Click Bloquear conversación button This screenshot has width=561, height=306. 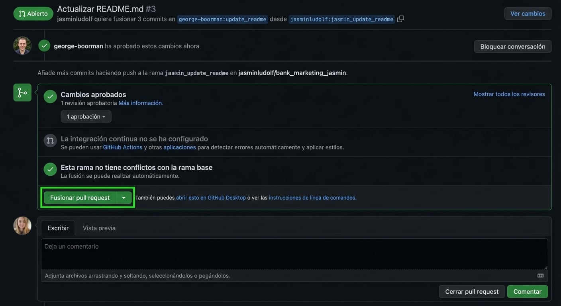coord(513,46)
